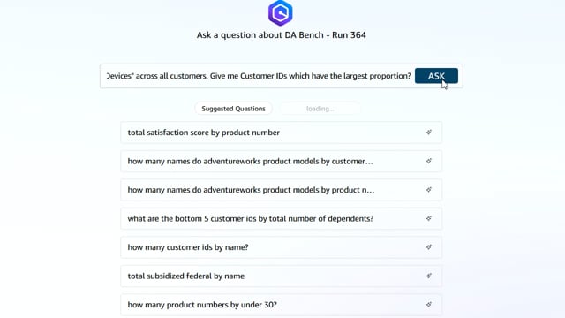This screenshot has width=565, height=318.
Task: Choose total subsidized federal by name
Action: [x=282, y=276]
